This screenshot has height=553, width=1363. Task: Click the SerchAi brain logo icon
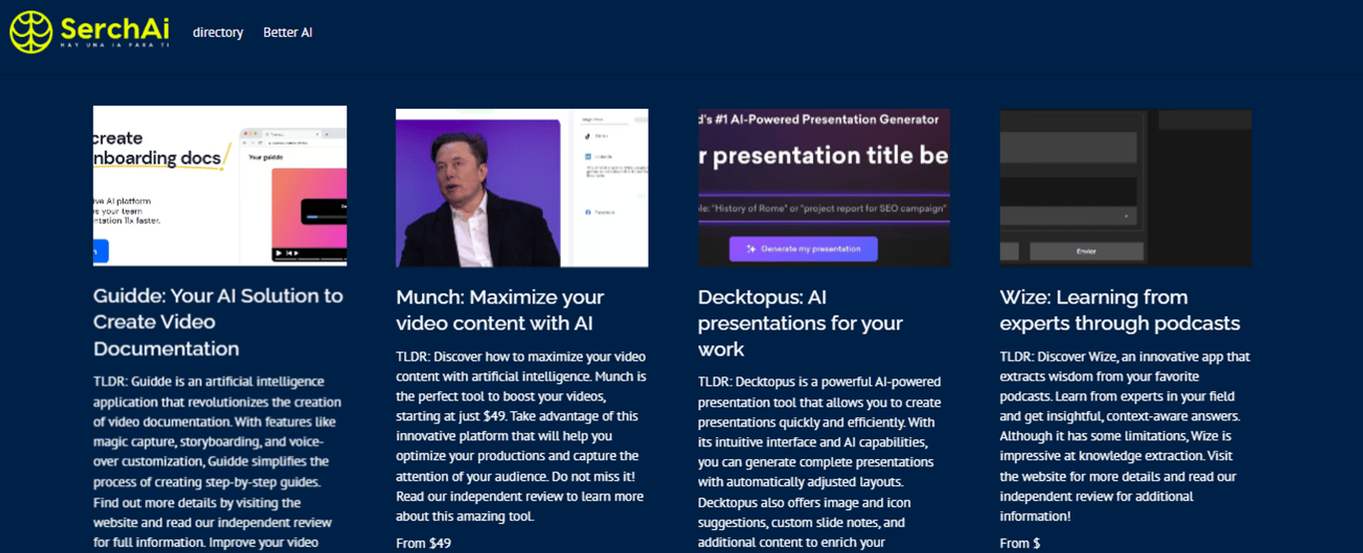click(x=31, y=32)
